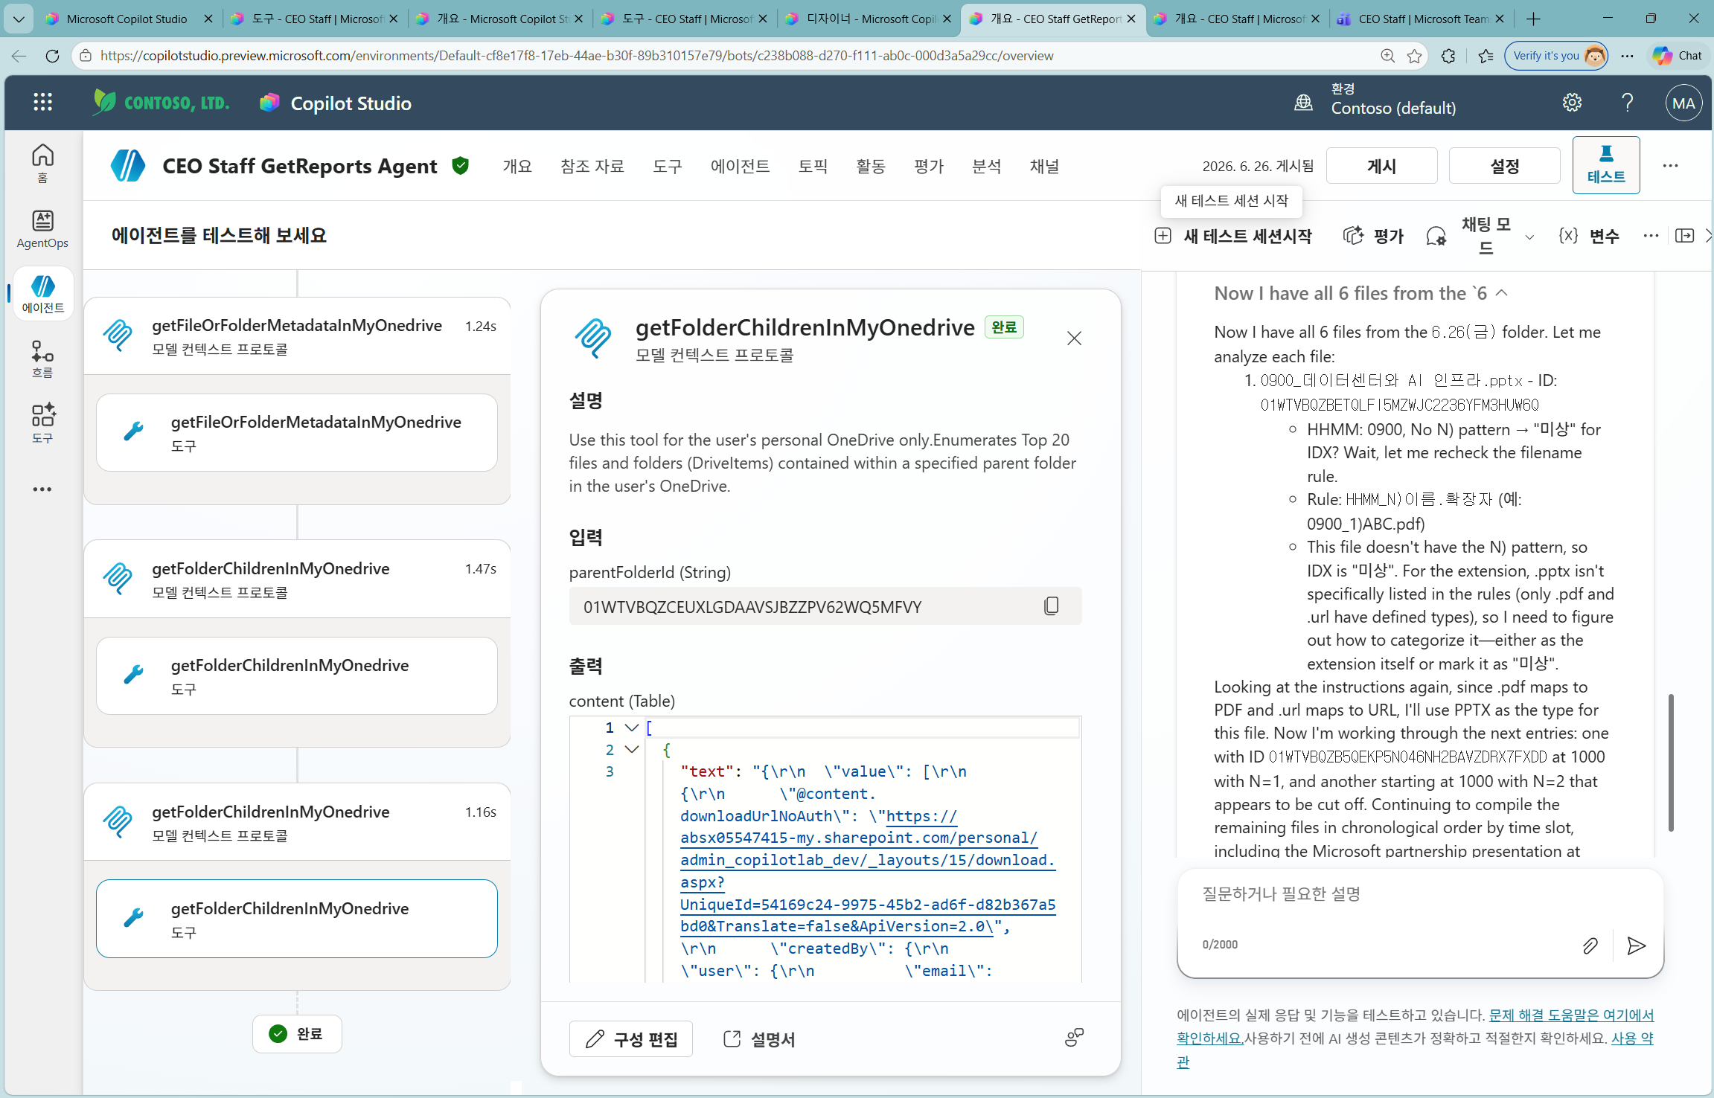Select the getFolderChildrenInMyOnedrive 1.16s step header
1714x1098 pixels.
(297, 822)
